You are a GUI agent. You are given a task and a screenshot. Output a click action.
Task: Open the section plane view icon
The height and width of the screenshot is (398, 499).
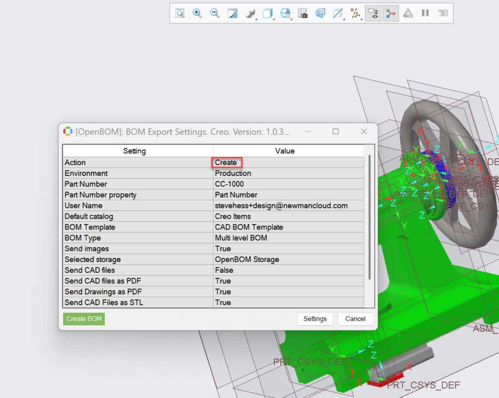(x=338, y=13)
